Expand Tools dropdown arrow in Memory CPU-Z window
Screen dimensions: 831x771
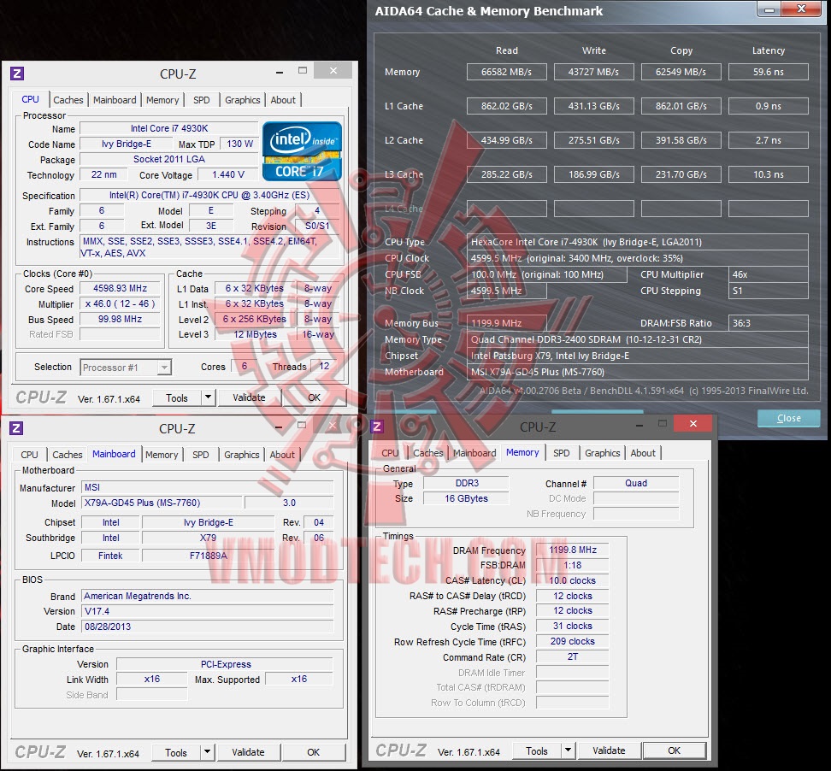coord(569,750)
